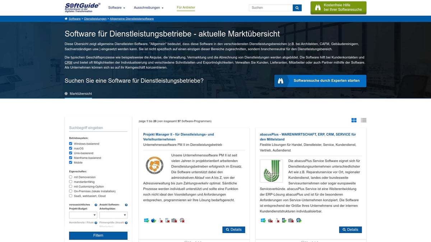This screenshot has height=242, width=431.
Task: Click the magnifier search button in header
Action: click(x=297, y=8)
